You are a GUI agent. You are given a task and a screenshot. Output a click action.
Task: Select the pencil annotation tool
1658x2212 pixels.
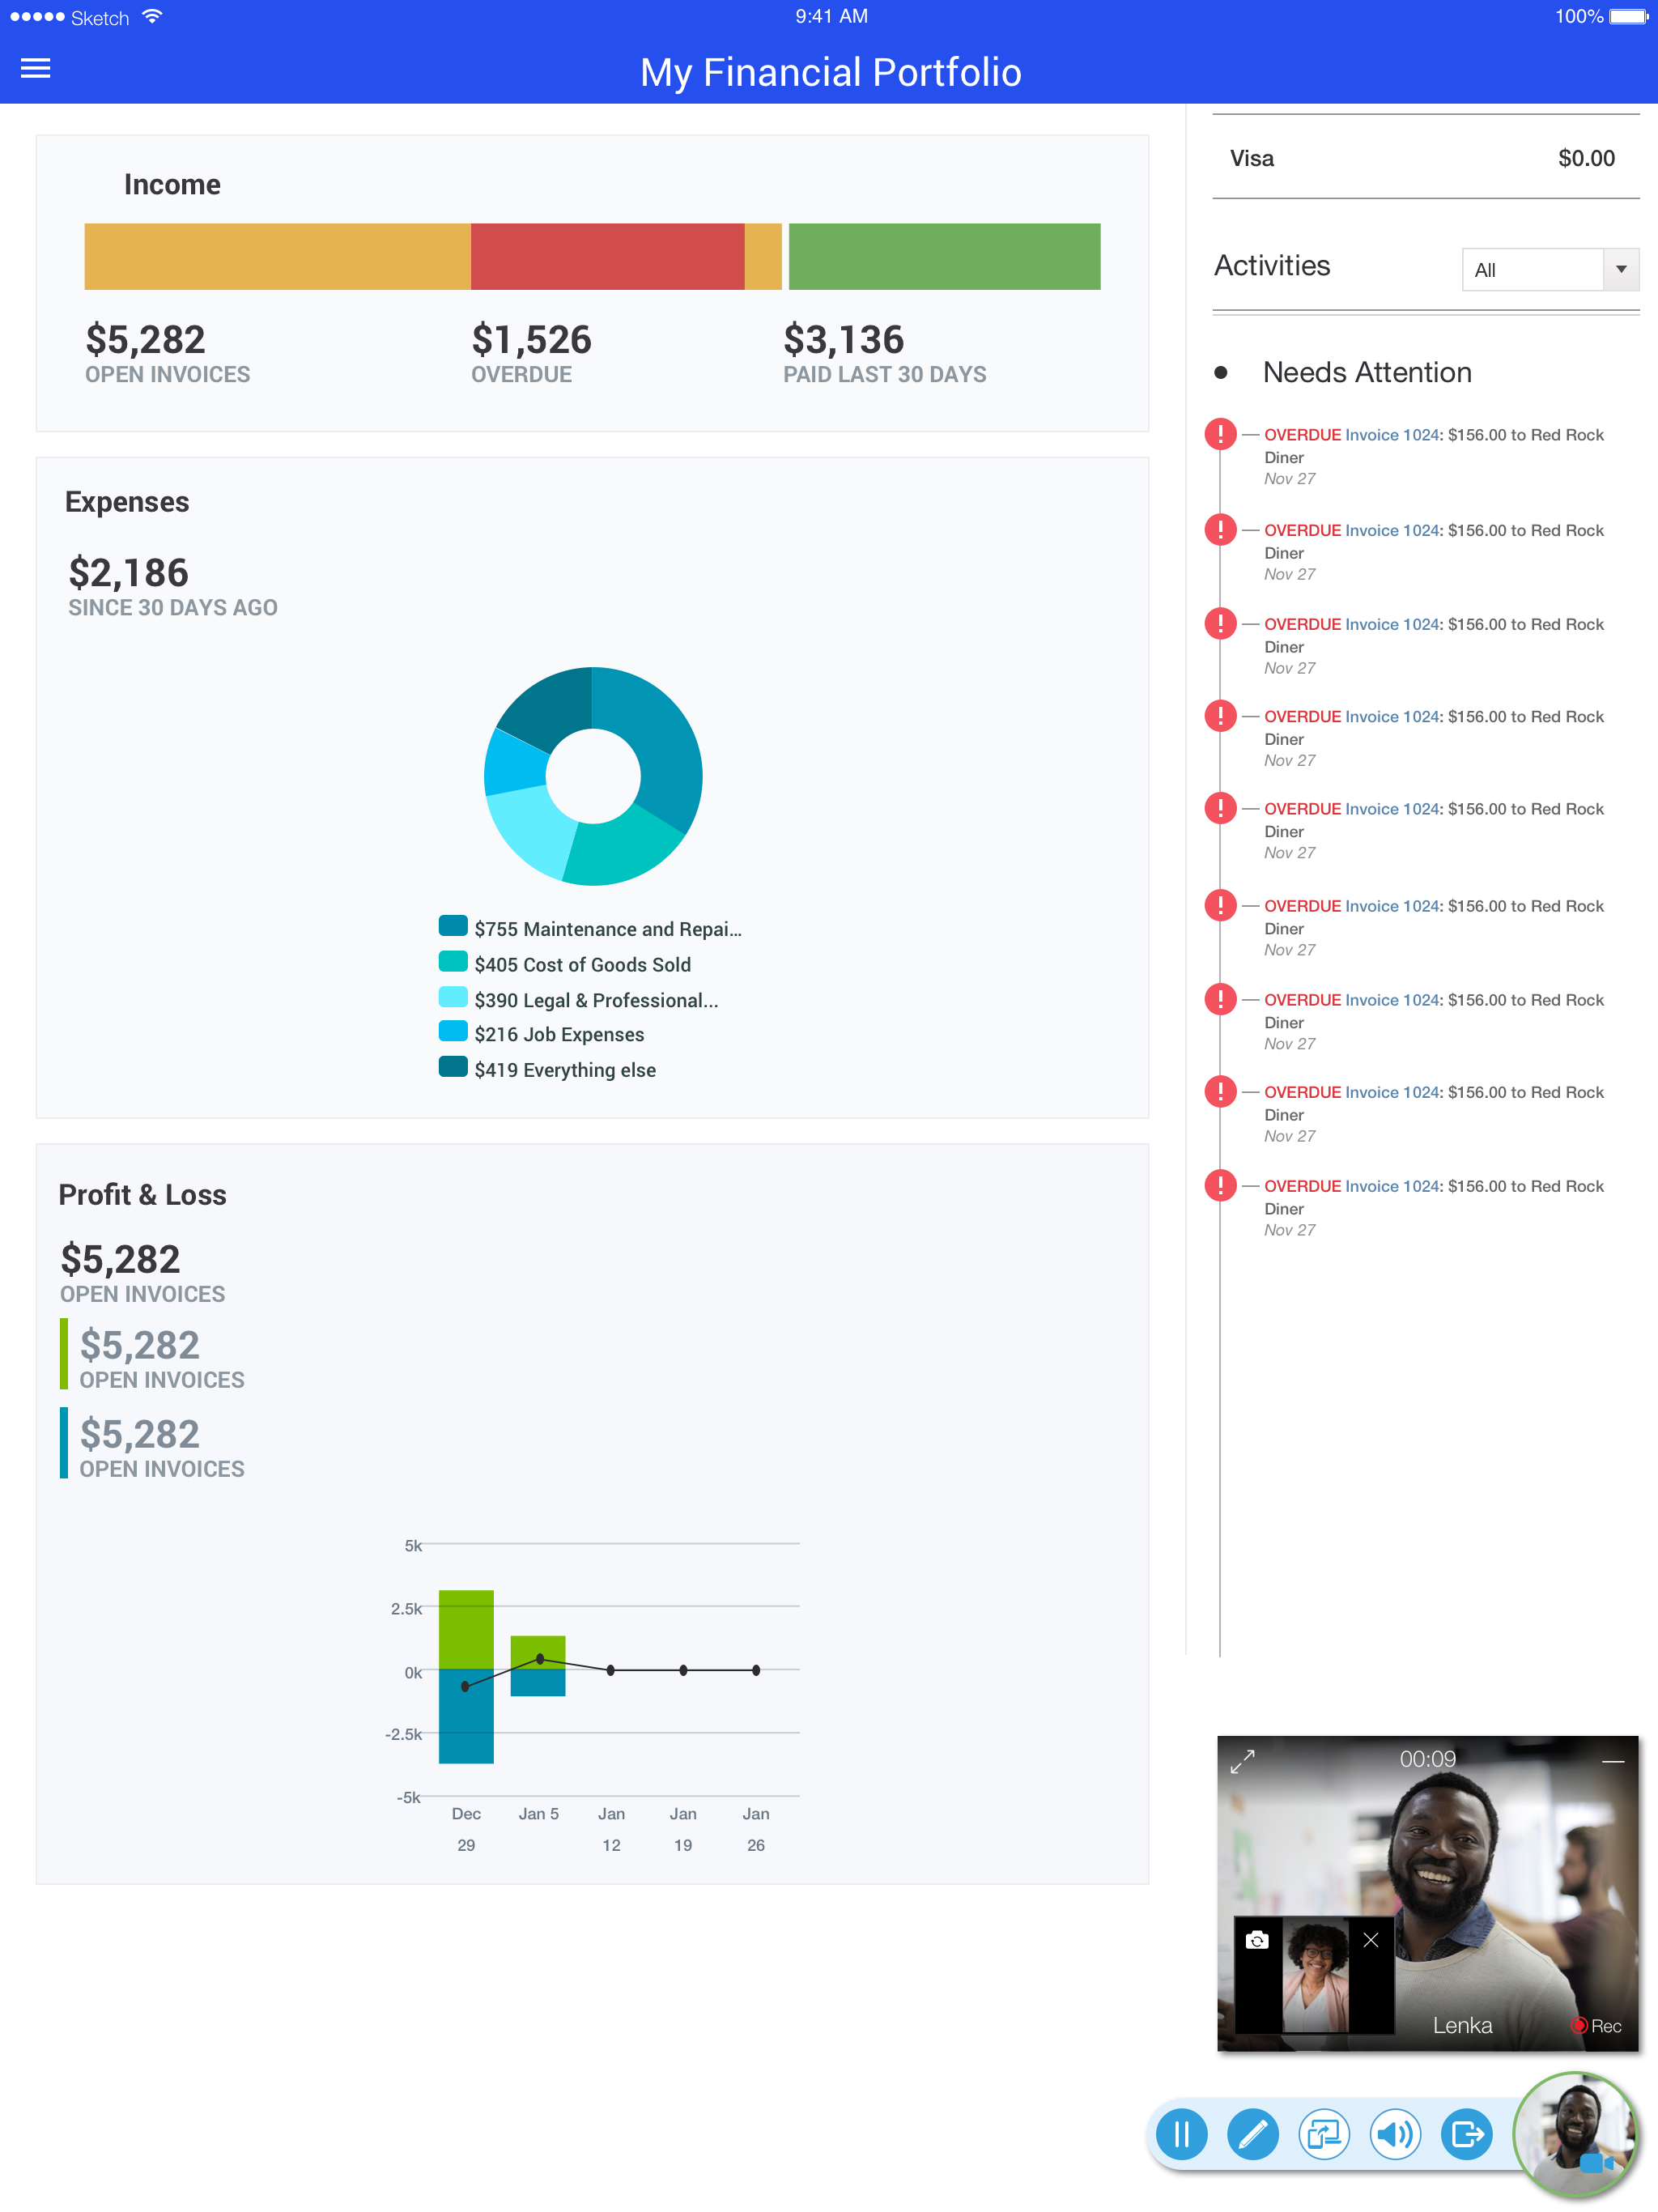point(1252,2134)
